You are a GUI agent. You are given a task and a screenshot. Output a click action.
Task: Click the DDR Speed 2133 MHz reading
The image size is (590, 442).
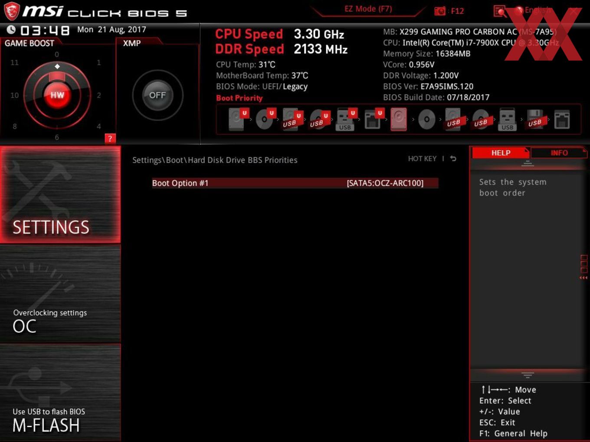(x=281, y=49)
